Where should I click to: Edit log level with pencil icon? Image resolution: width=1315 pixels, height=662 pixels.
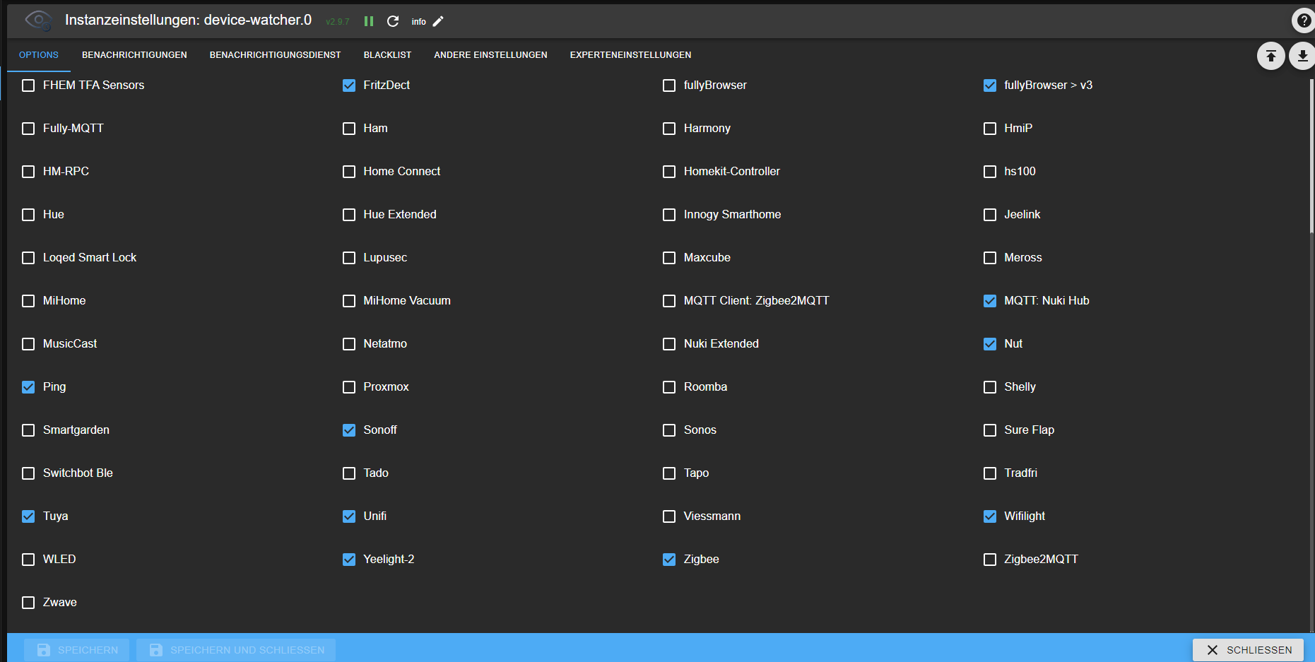pyautogui.click(x=438, y=21)
